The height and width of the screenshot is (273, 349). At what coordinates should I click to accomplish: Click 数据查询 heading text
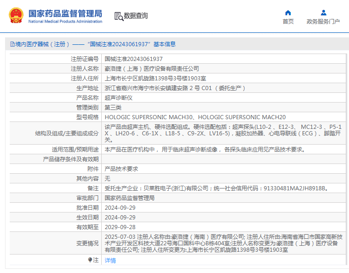point(135,16)
